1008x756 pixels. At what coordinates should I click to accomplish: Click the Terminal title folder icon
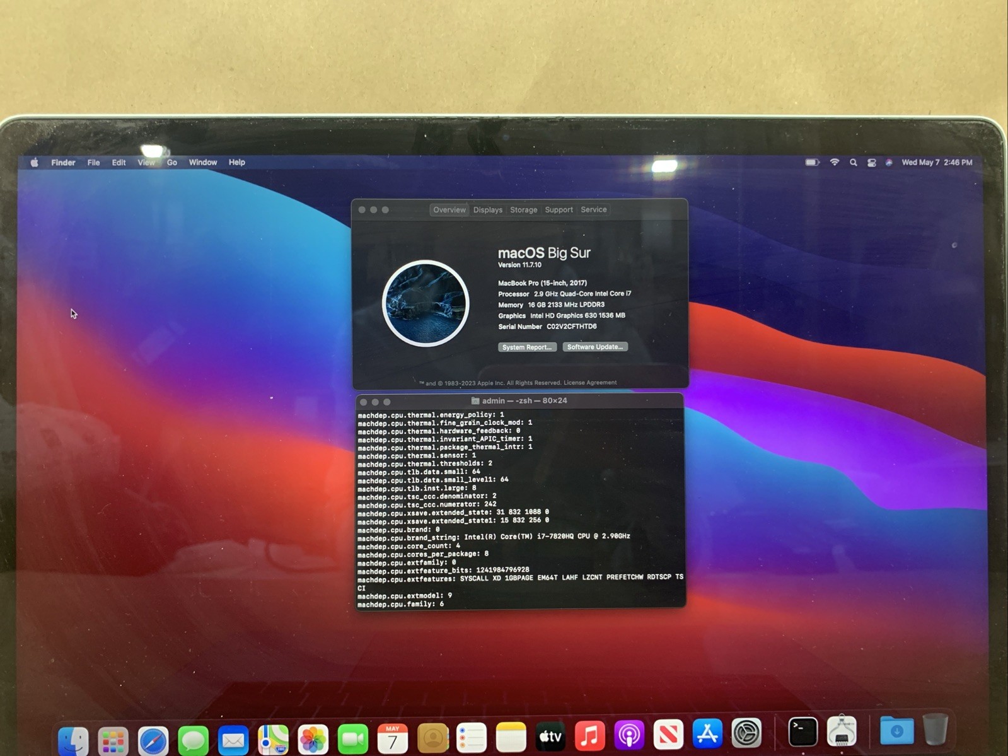pos(475,401)
